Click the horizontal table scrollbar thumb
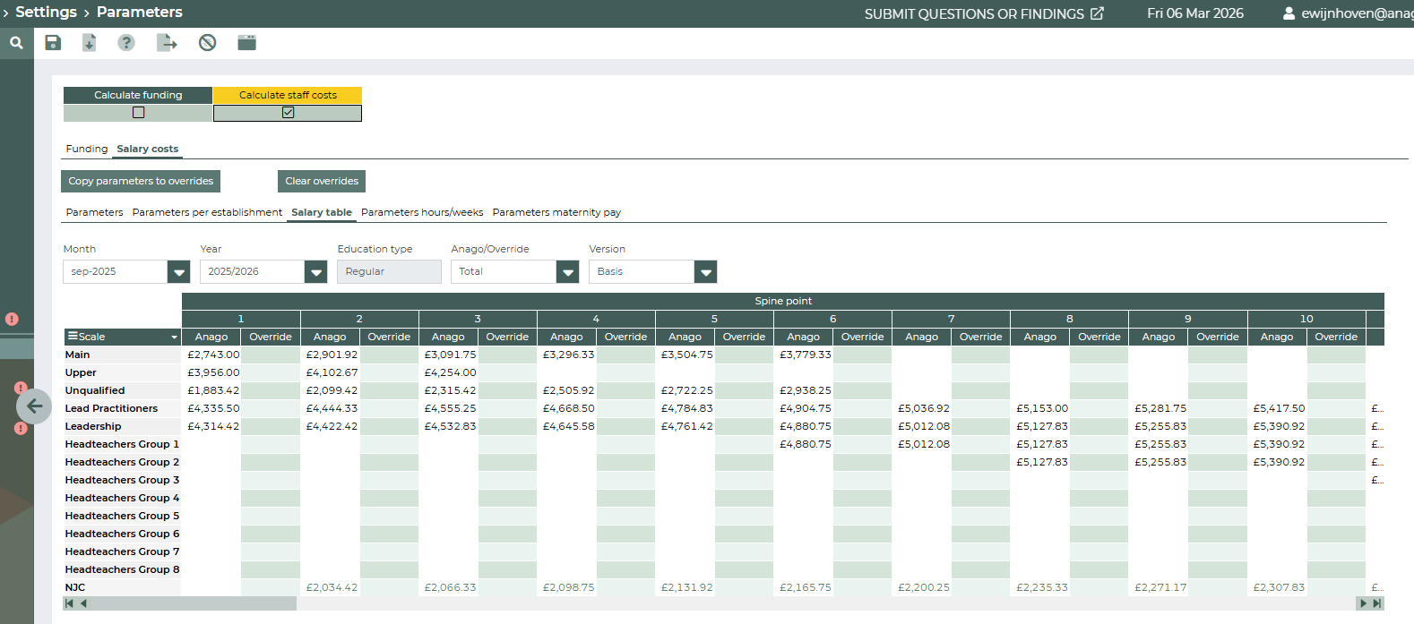1414x624 pixels. (193, 603)
